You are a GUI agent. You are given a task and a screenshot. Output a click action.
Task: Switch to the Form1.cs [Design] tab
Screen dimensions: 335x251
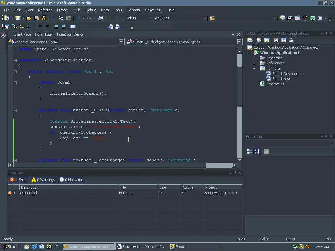click(71, 34)
